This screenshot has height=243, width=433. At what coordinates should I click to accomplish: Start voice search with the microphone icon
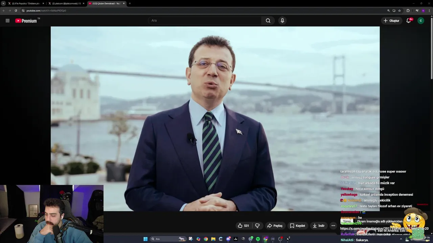coord(282,21)
